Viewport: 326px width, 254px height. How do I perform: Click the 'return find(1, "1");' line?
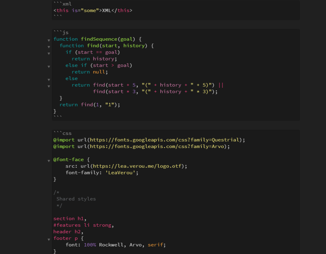click(x=90, y=105)
